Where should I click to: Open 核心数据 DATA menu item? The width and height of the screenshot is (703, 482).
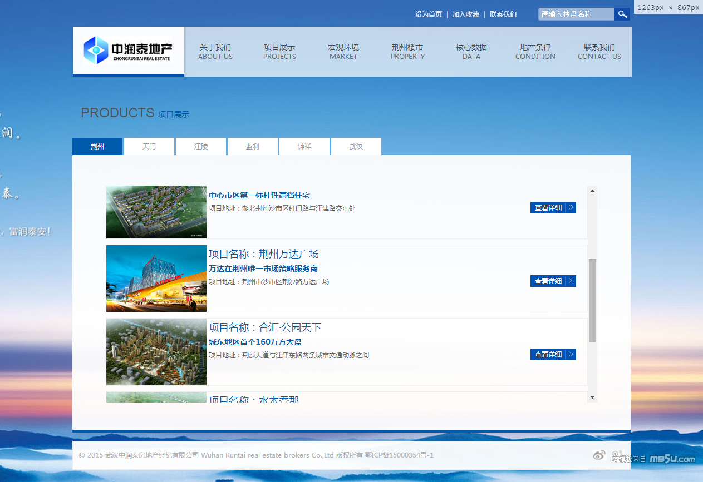coord(471,52)
